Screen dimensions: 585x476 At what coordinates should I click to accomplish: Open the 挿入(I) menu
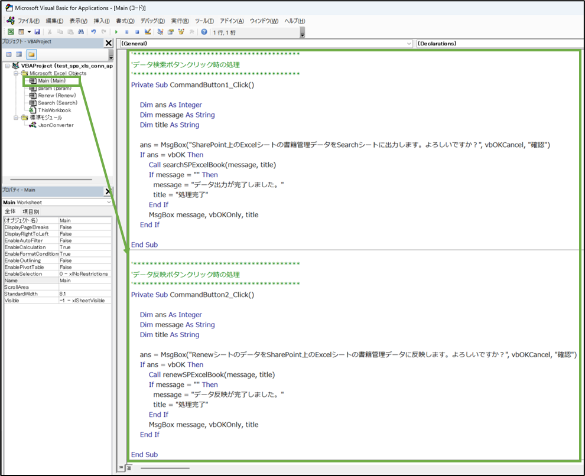[102, 21]
